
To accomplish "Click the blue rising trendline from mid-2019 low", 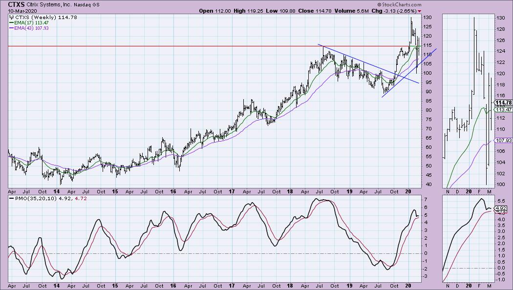I will (x=409, y=73).
